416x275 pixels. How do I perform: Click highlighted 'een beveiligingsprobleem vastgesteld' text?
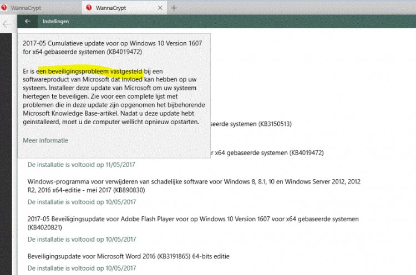(x=90, y=72)
